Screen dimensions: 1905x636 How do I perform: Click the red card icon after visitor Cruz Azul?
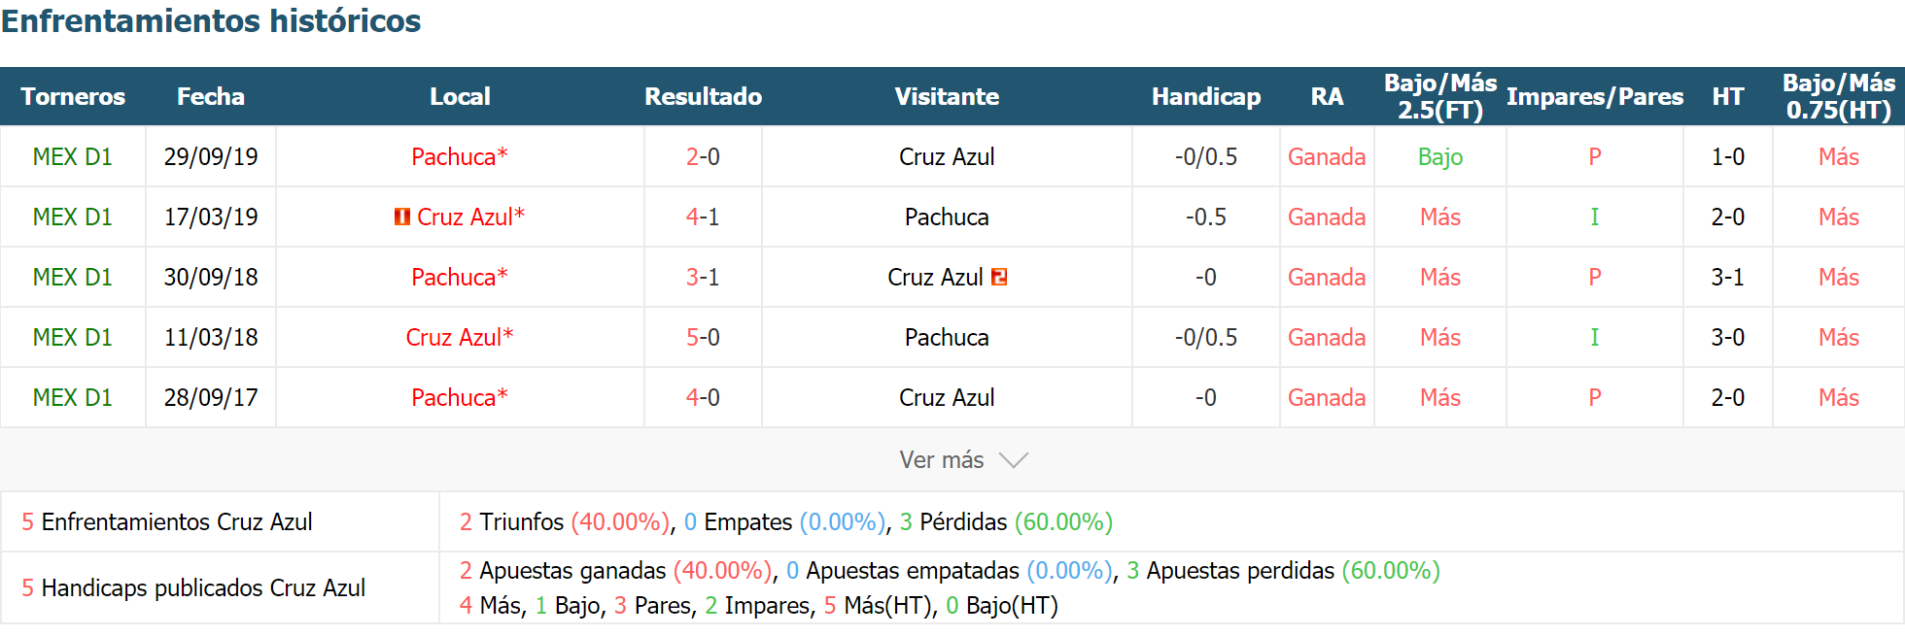click(x=999, y=277)
